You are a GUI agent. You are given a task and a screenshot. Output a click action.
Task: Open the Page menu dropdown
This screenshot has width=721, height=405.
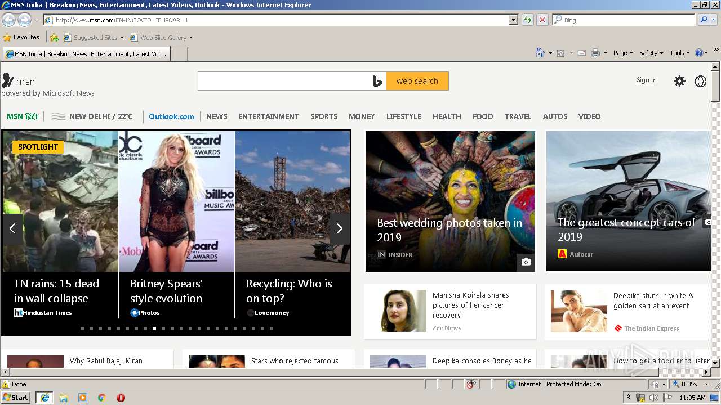click(x=622, y=53)
